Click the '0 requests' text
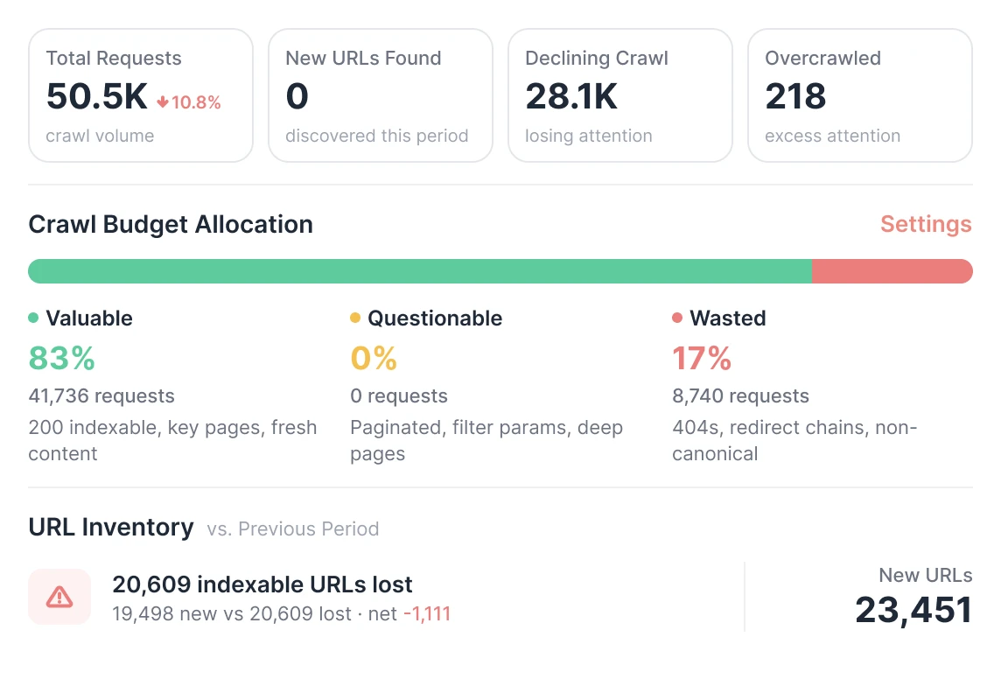1001x679 pixels. pyautogui.click(x=399, y=396)
